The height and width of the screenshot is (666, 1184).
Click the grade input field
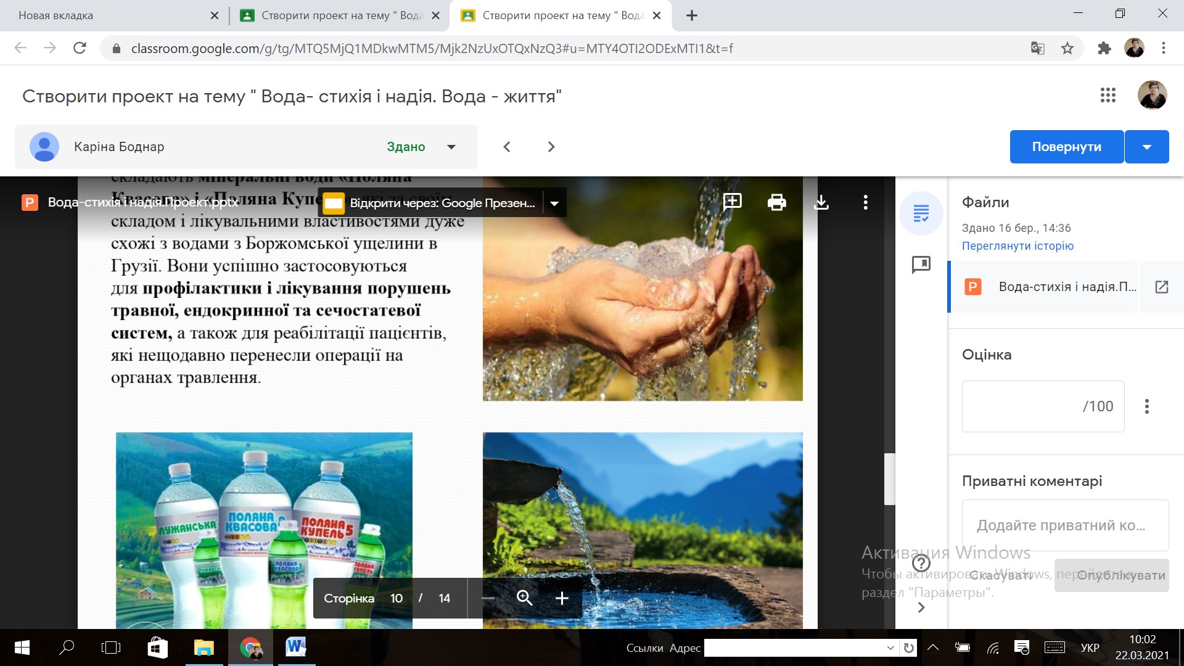tap(1043, 406)
